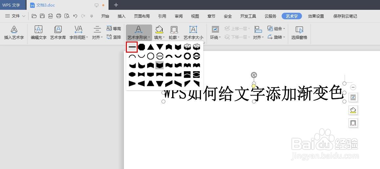This screenshot has width=380, height=169.
Task: Open the 云服务 tab
Action: (x=270, y=16)
